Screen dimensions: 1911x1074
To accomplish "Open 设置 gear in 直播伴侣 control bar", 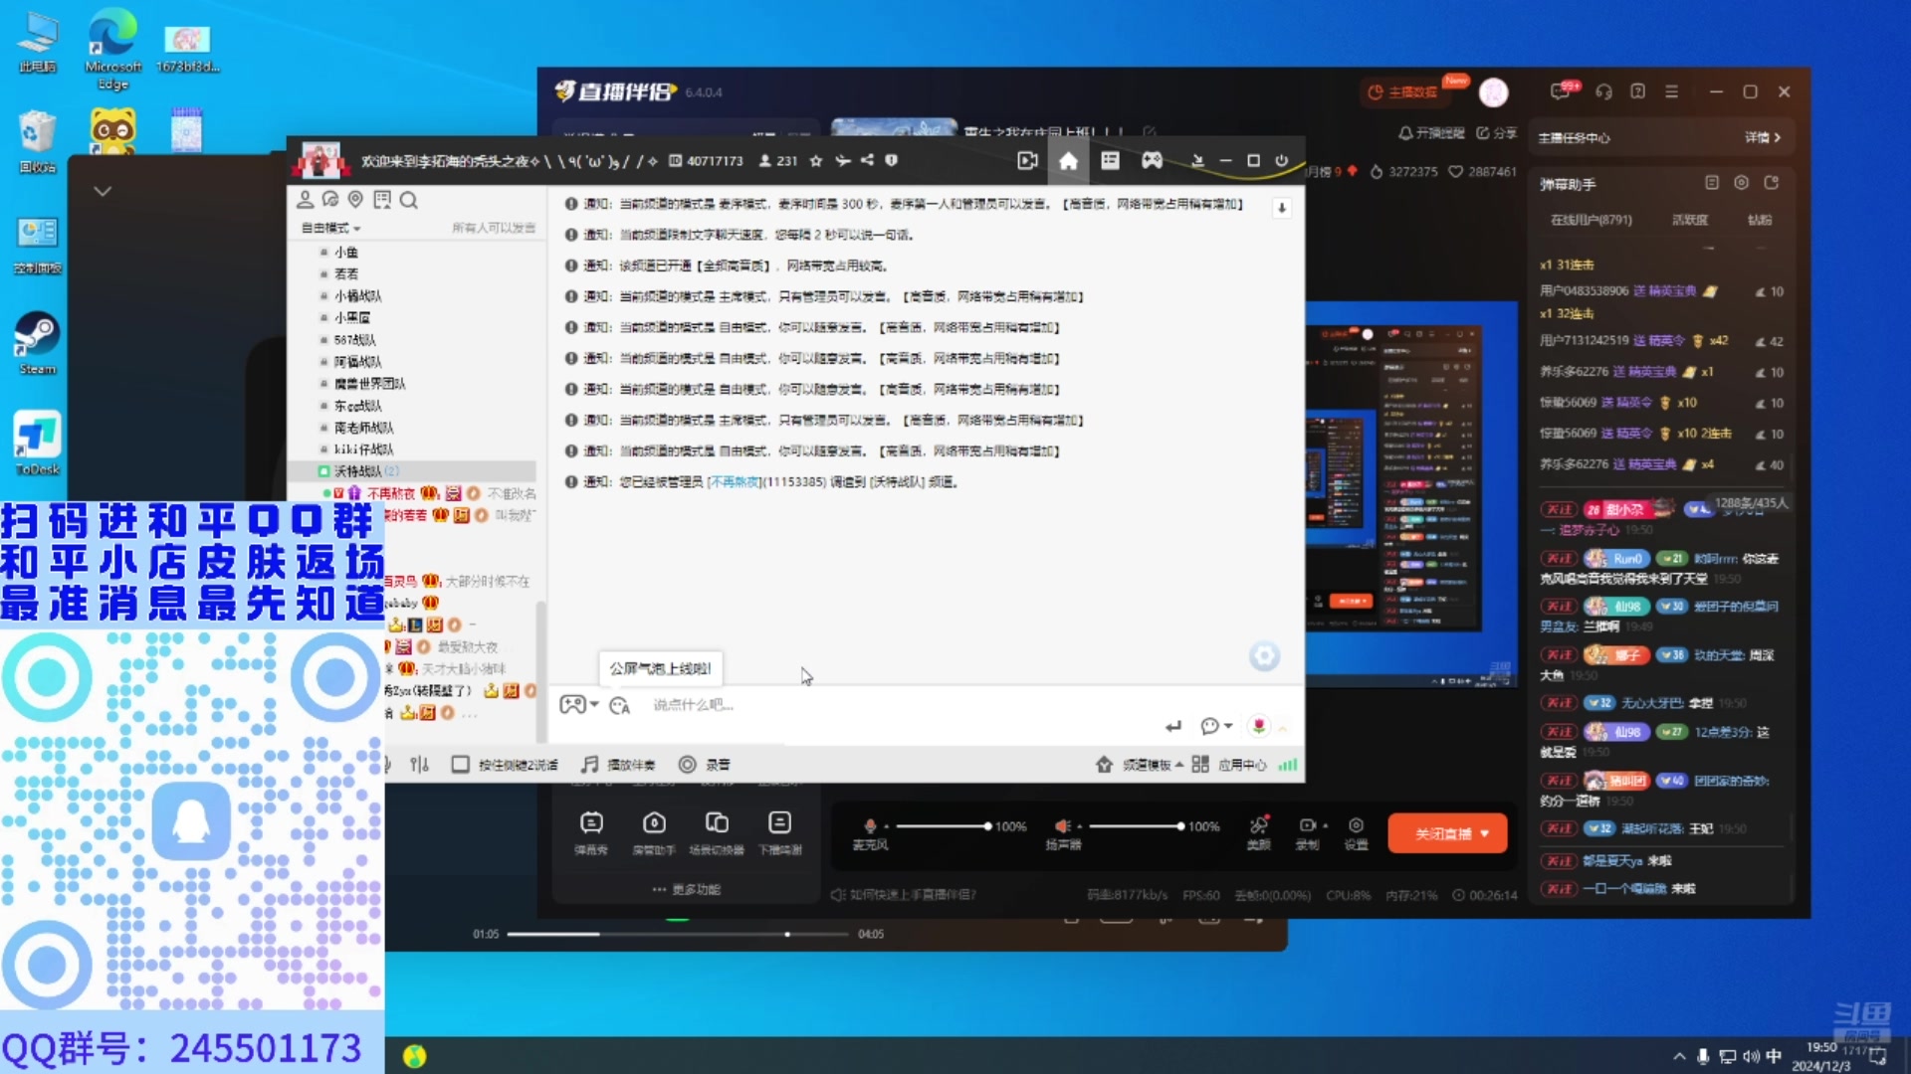I will (1356, 833).
